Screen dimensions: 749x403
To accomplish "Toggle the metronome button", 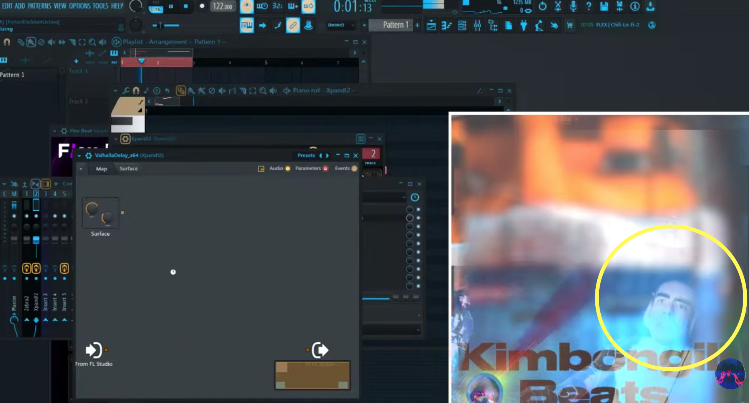I will 247,7.
